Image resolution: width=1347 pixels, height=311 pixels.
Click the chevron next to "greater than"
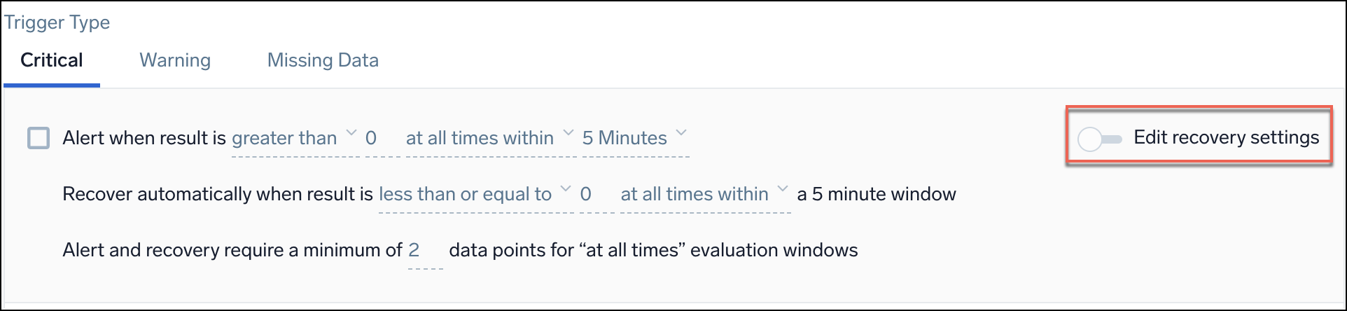click(351, 133)
